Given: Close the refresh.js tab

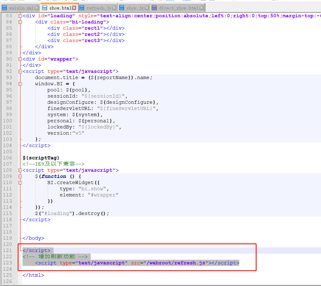Looking at the screenshot, I should coord(114,8).
